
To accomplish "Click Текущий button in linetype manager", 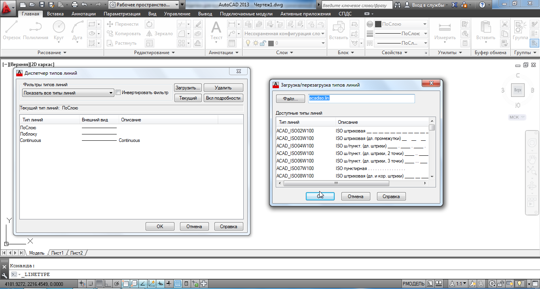I will (x=188, y=98).
